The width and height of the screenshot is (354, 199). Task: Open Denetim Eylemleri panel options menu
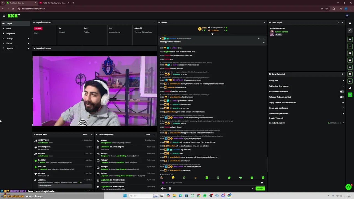pos(154,135)
